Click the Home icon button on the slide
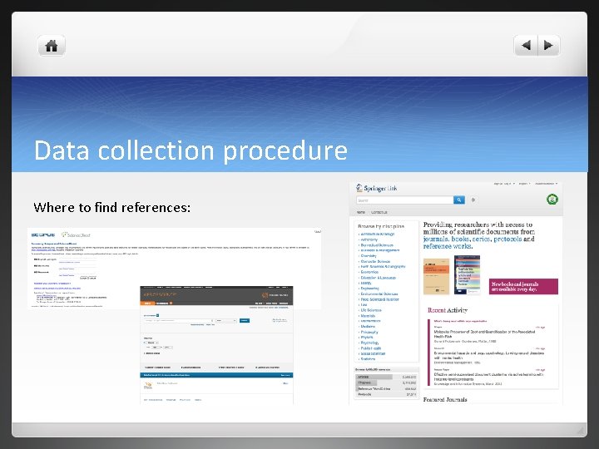Screen dimensions: 599x449 [x=52, y=46]
